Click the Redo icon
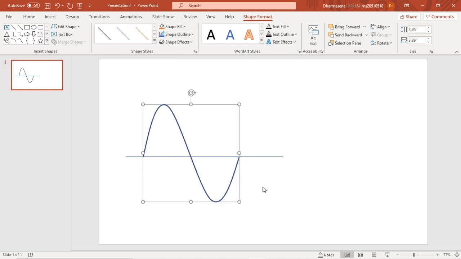This screenshot has width=461, height=259. point(70,5)
